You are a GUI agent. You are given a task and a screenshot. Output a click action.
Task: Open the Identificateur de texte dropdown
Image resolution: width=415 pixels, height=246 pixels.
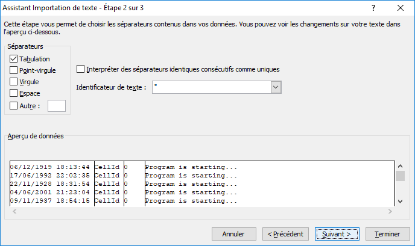(x=276, y=87)
